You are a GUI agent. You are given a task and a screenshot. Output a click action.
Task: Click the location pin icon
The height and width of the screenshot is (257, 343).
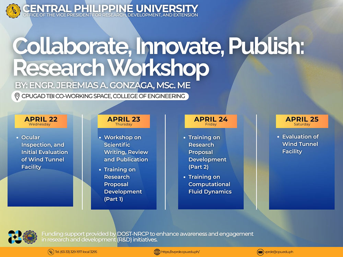pos(17,96)
